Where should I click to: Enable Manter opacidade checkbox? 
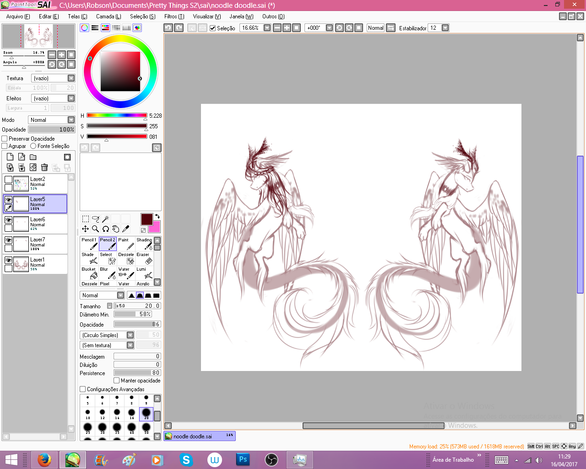point(117,380)
